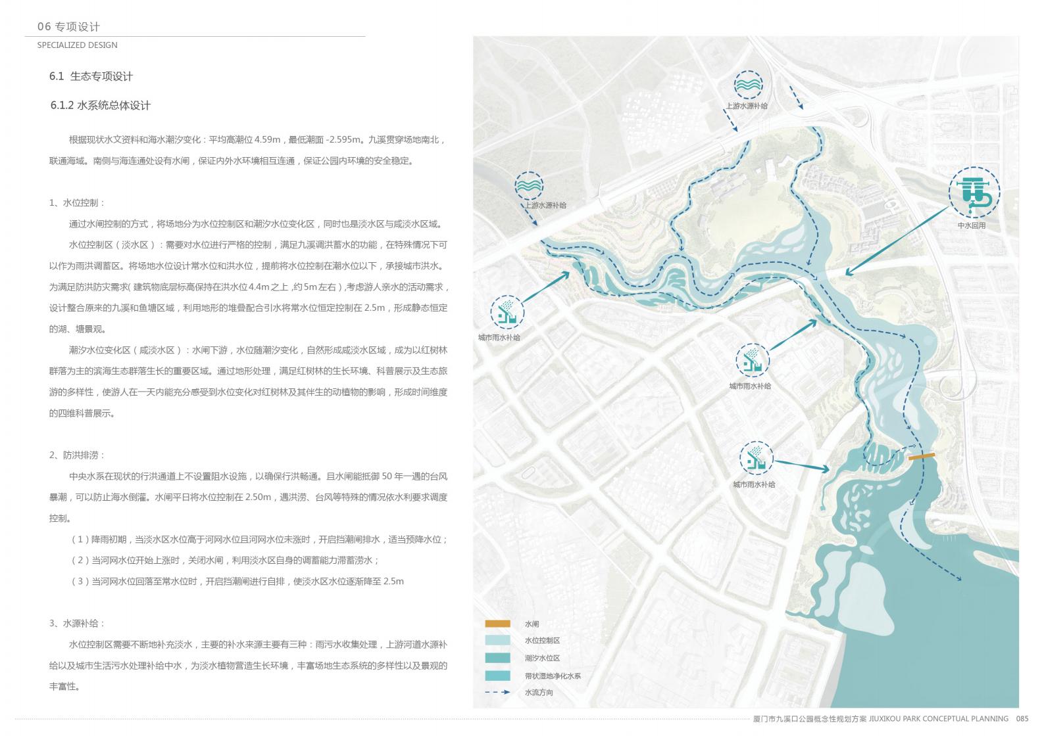The image size is (1044, 738).
Task: Click the rainwater icon nearest the orange sluice gate
Action: [x=756, y=459]
